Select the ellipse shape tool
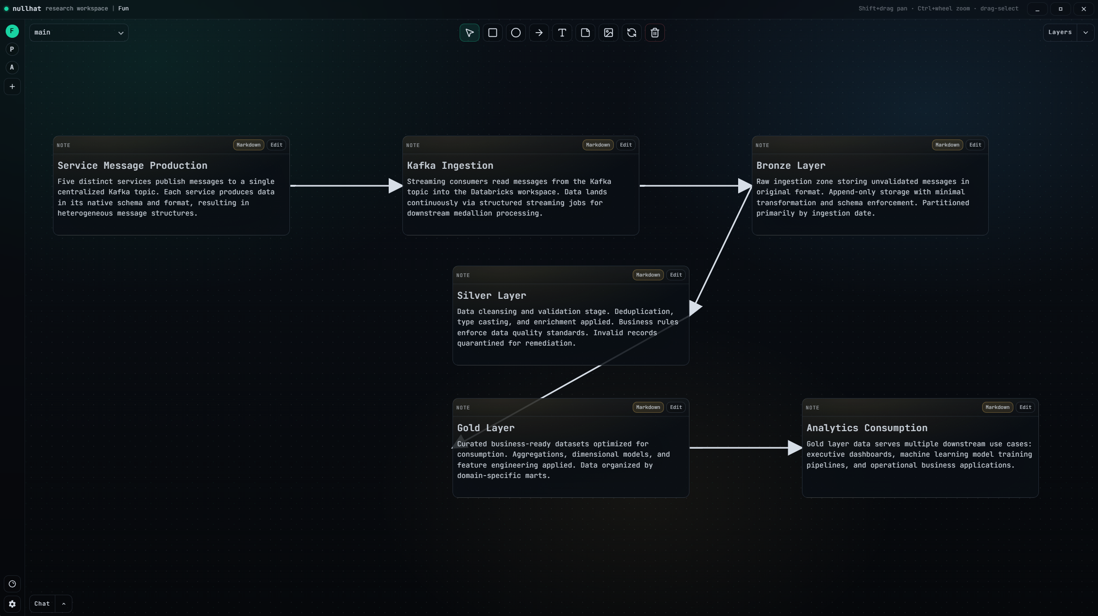The width and height of the screenshot is (1098, 616). (x=515, y=33)
